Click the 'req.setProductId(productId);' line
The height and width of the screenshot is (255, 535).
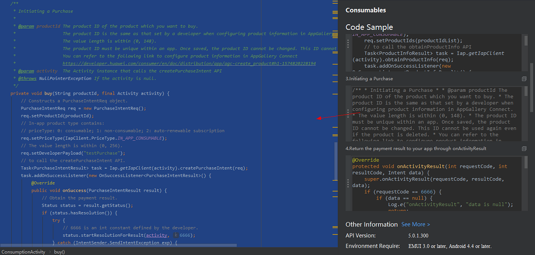57,116
